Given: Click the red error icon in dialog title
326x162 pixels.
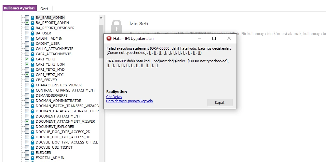Looking at the screenshot, I should pos(109,38).
